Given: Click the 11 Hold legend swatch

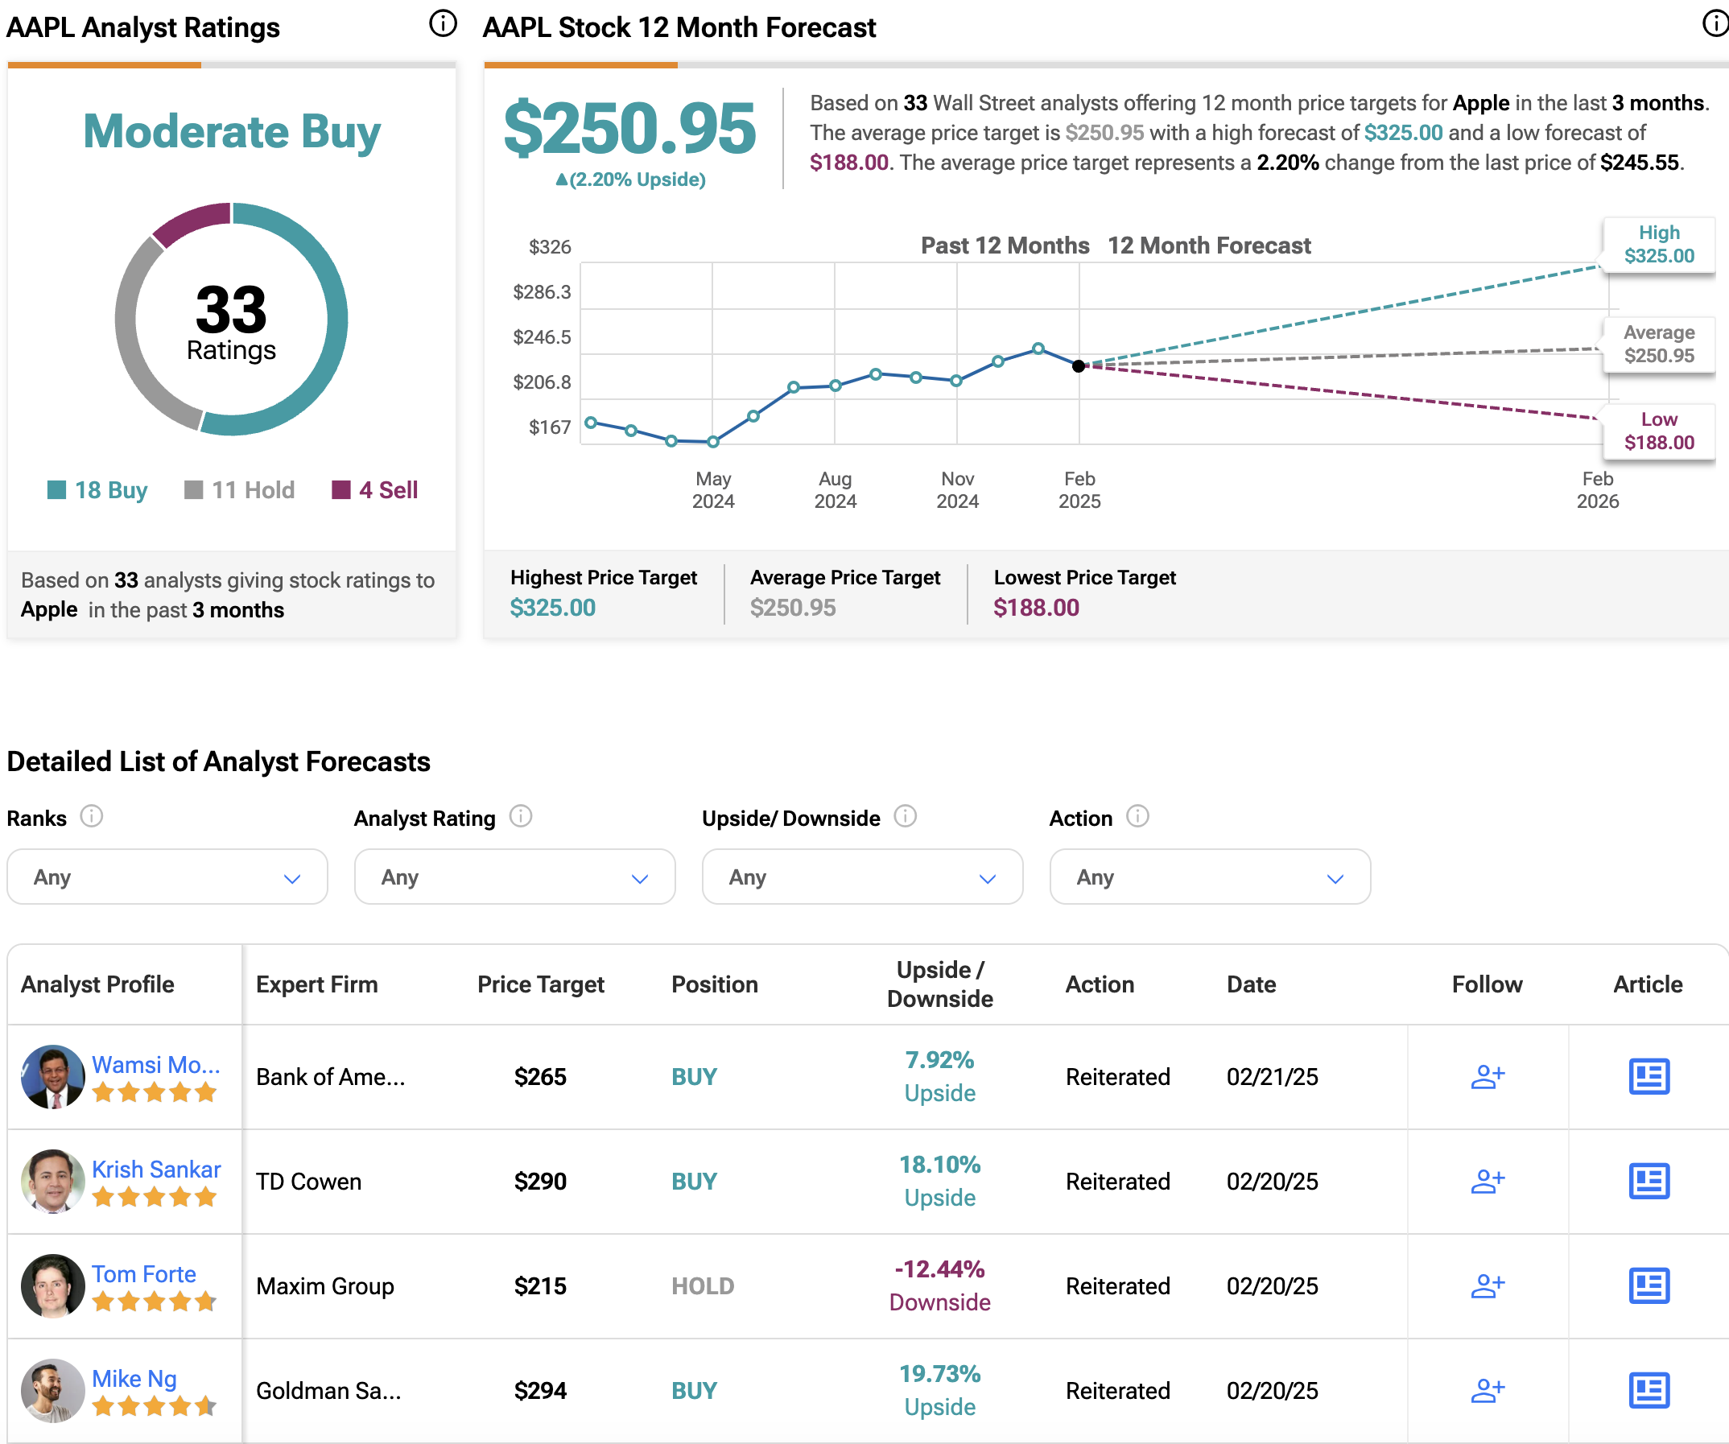Looking at the screenshot, I should (193, 490).
